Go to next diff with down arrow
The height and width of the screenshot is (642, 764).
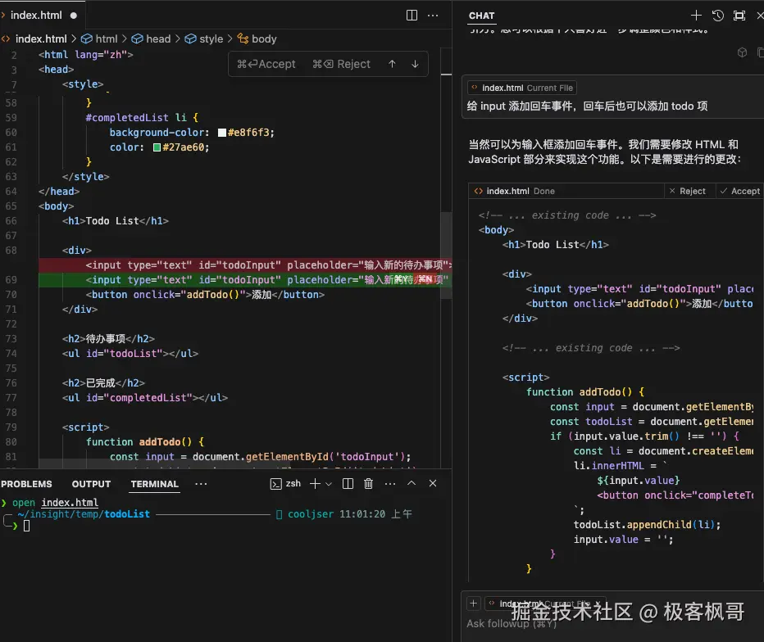415,64
